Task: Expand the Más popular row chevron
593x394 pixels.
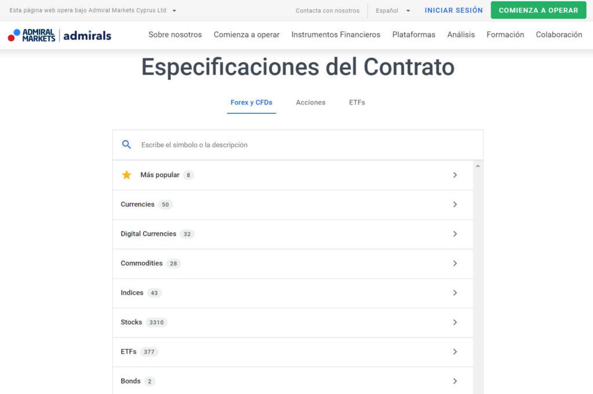Action: [x=455, y=174]
